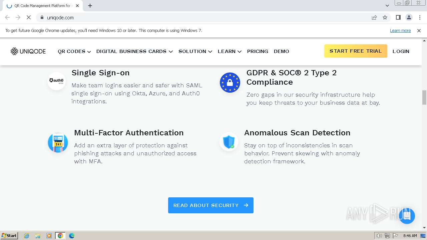Click the scrollbar up arrow
Viewport: 427px width, 240px height.
pos(424,40)
